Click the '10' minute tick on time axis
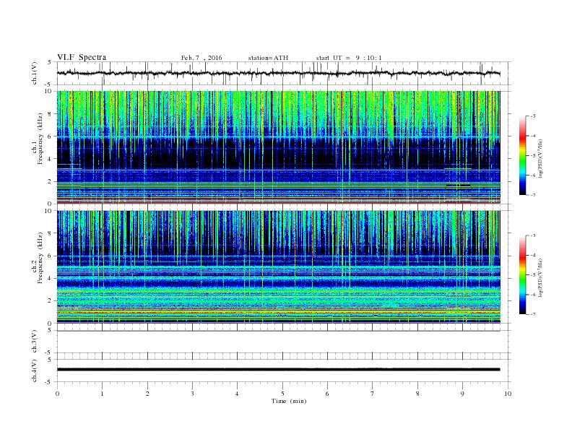The image size is (572, 442). tap(508, 394)
